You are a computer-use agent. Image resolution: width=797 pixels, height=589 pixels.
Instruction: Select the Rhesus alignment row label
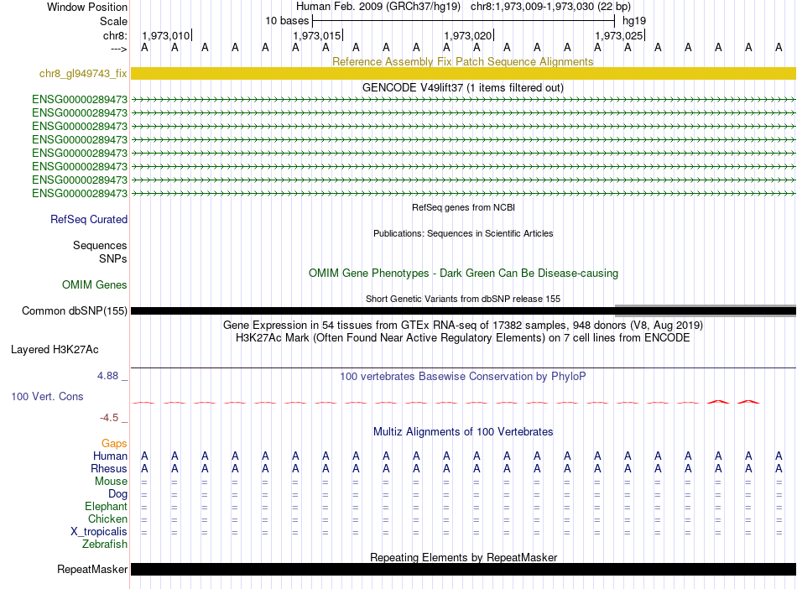[109, 468]
